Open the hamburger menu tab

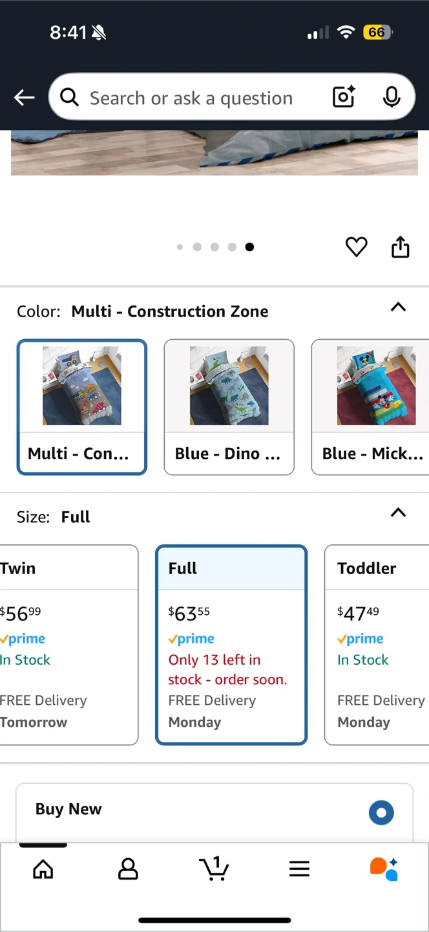click(x=299, y=869)
